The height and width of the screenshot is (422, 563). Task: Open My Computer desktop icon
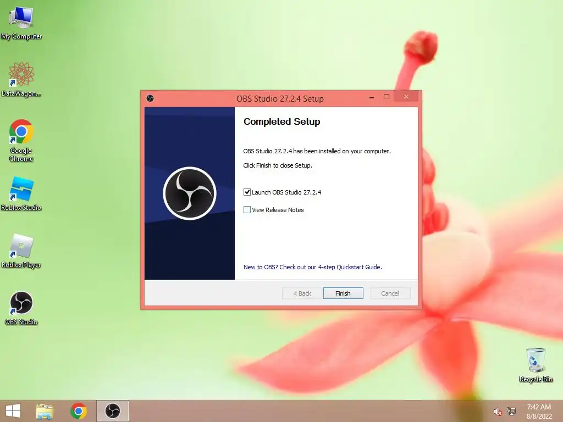click(21, 22)
